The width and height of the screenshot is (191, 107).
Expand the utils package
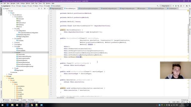pos(13,68)
